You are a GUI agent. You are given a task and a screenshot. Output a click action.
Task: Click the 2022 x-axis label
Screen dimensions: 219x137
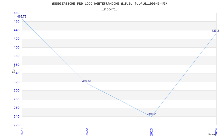click(x=87, y=132)
